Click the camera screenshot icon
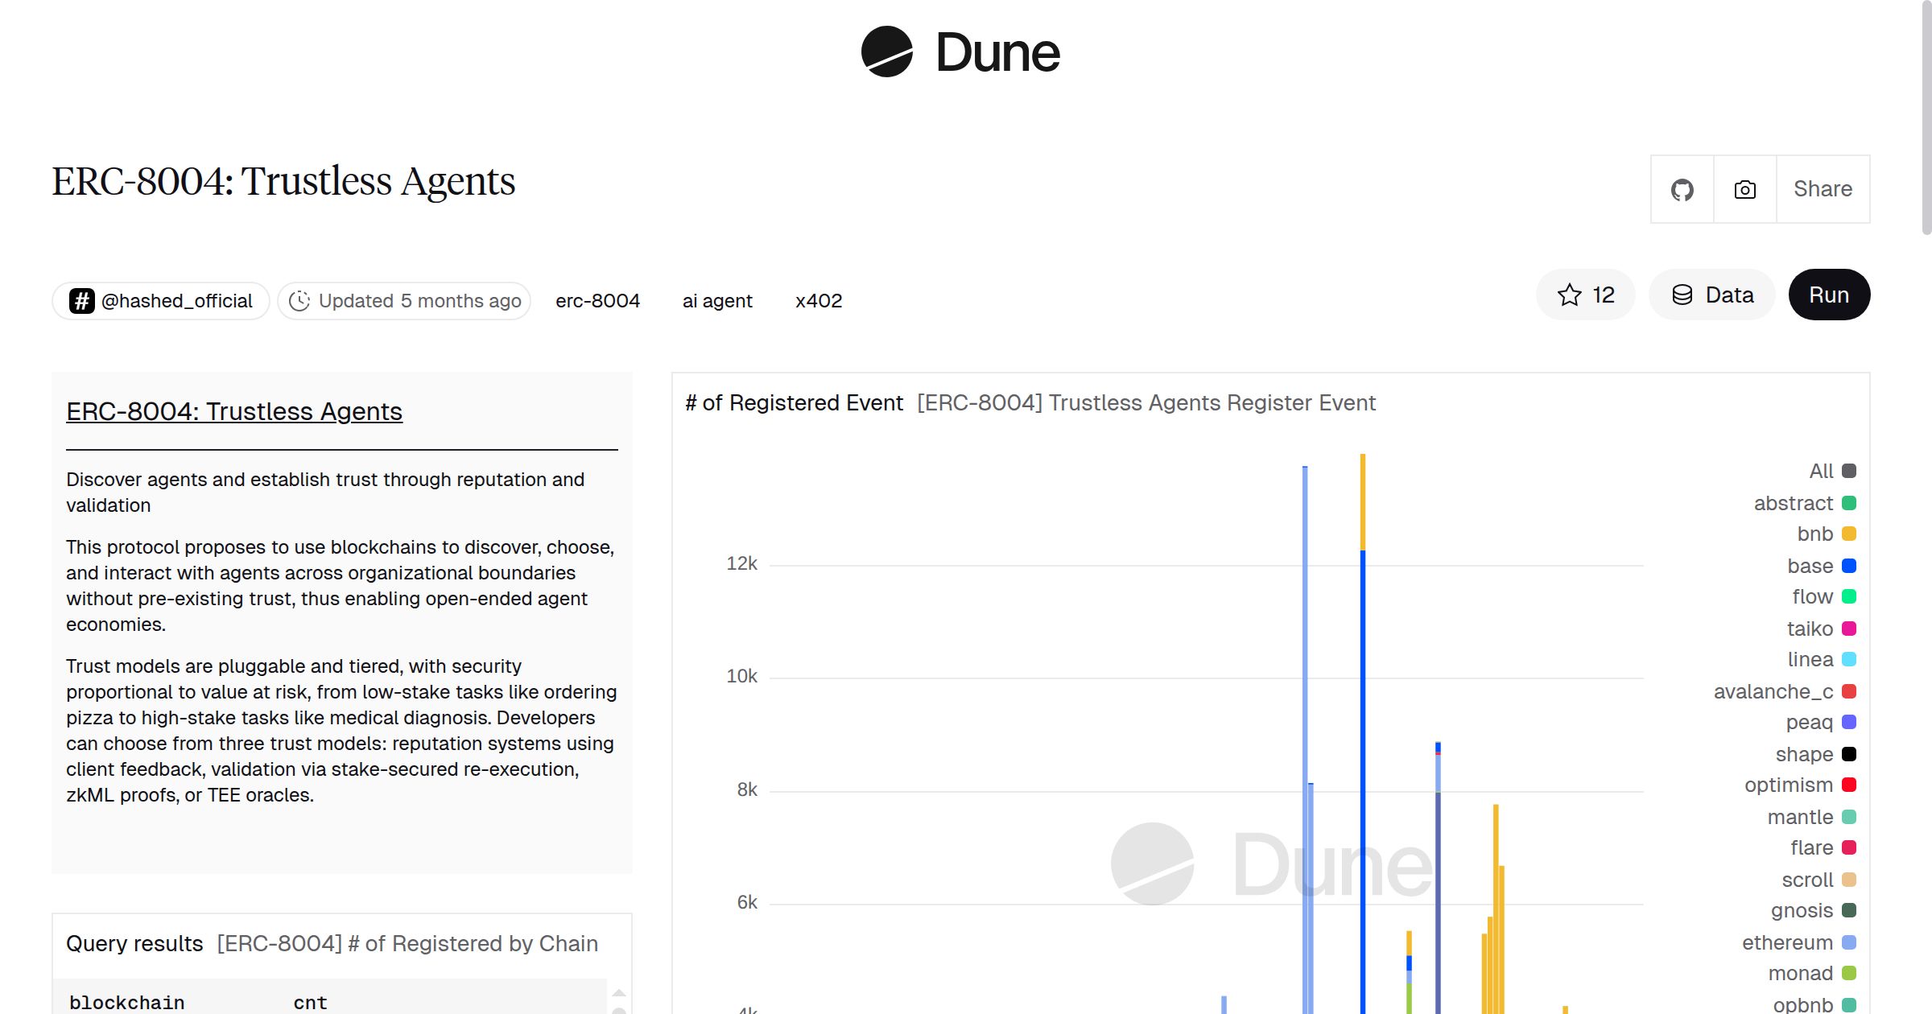Viewport: 1932px width, 1014px height. pos(1744,188)
